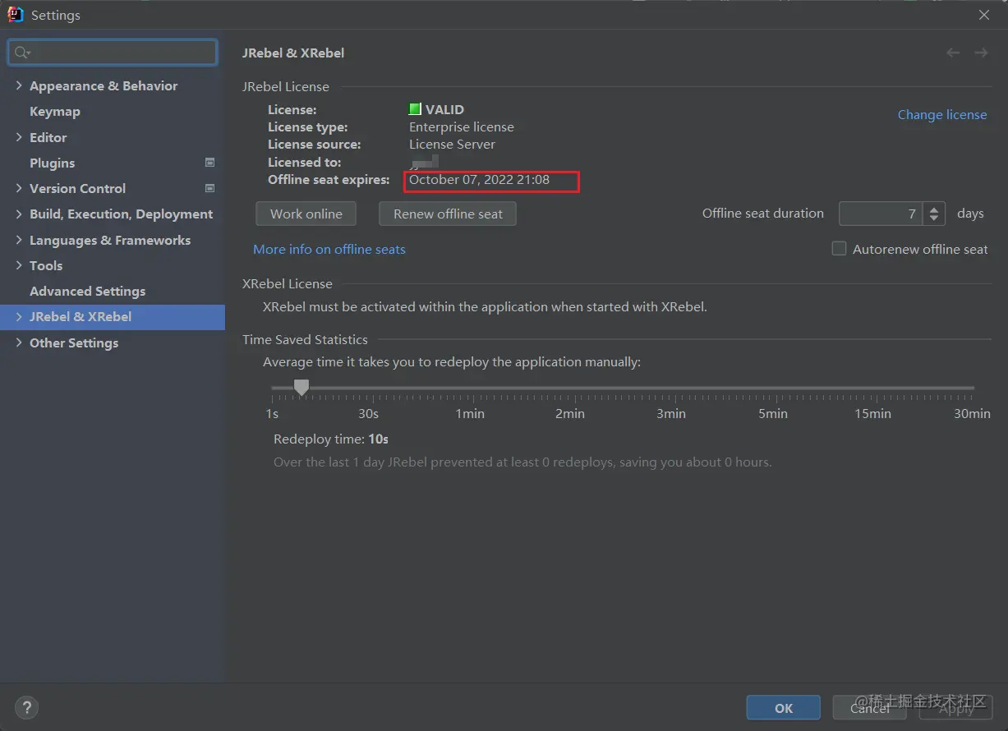Expand the Editor settings node
This screenshot has width=1008, height=731.
[x=18, y=137]
